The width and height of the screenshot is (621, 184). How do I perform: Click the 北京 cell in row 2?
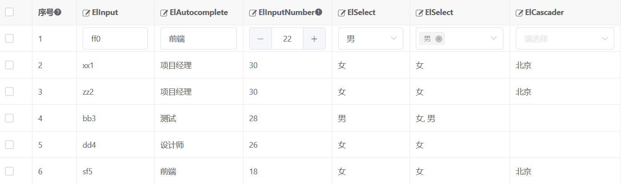[523, 65]
